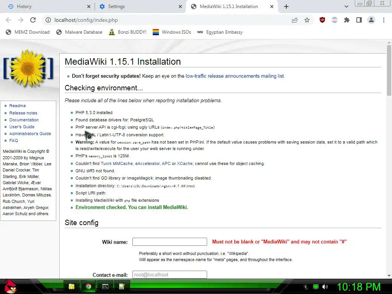The height and width of the screenshot is (294, 392).
Task: Open the profile avatar menu
Action: click(x=371, y=20)
